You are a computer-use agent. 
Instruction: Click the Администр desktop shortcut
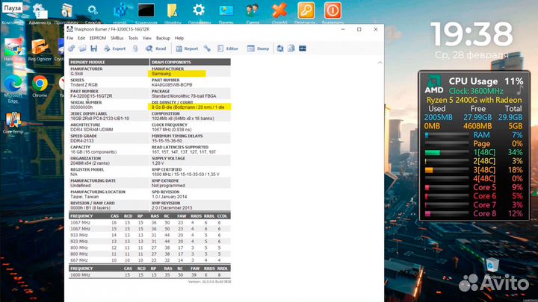coord(40,13)
